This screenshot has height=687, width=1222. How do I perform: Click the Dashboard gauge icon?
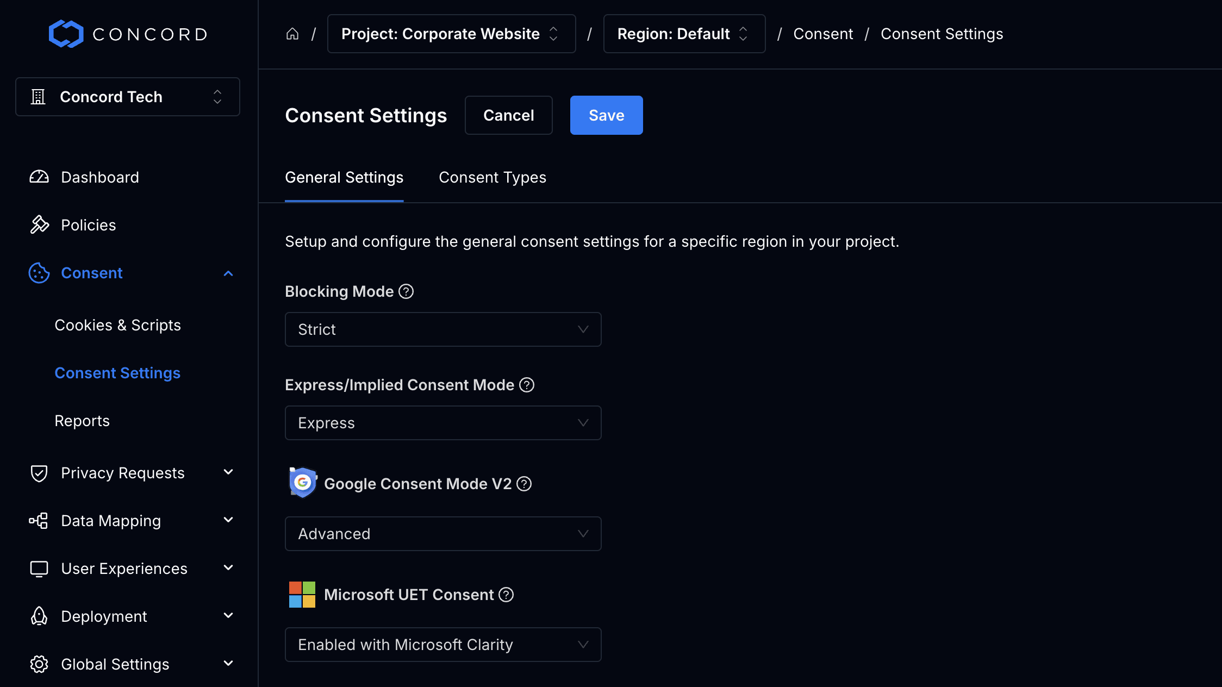[39, 177]
